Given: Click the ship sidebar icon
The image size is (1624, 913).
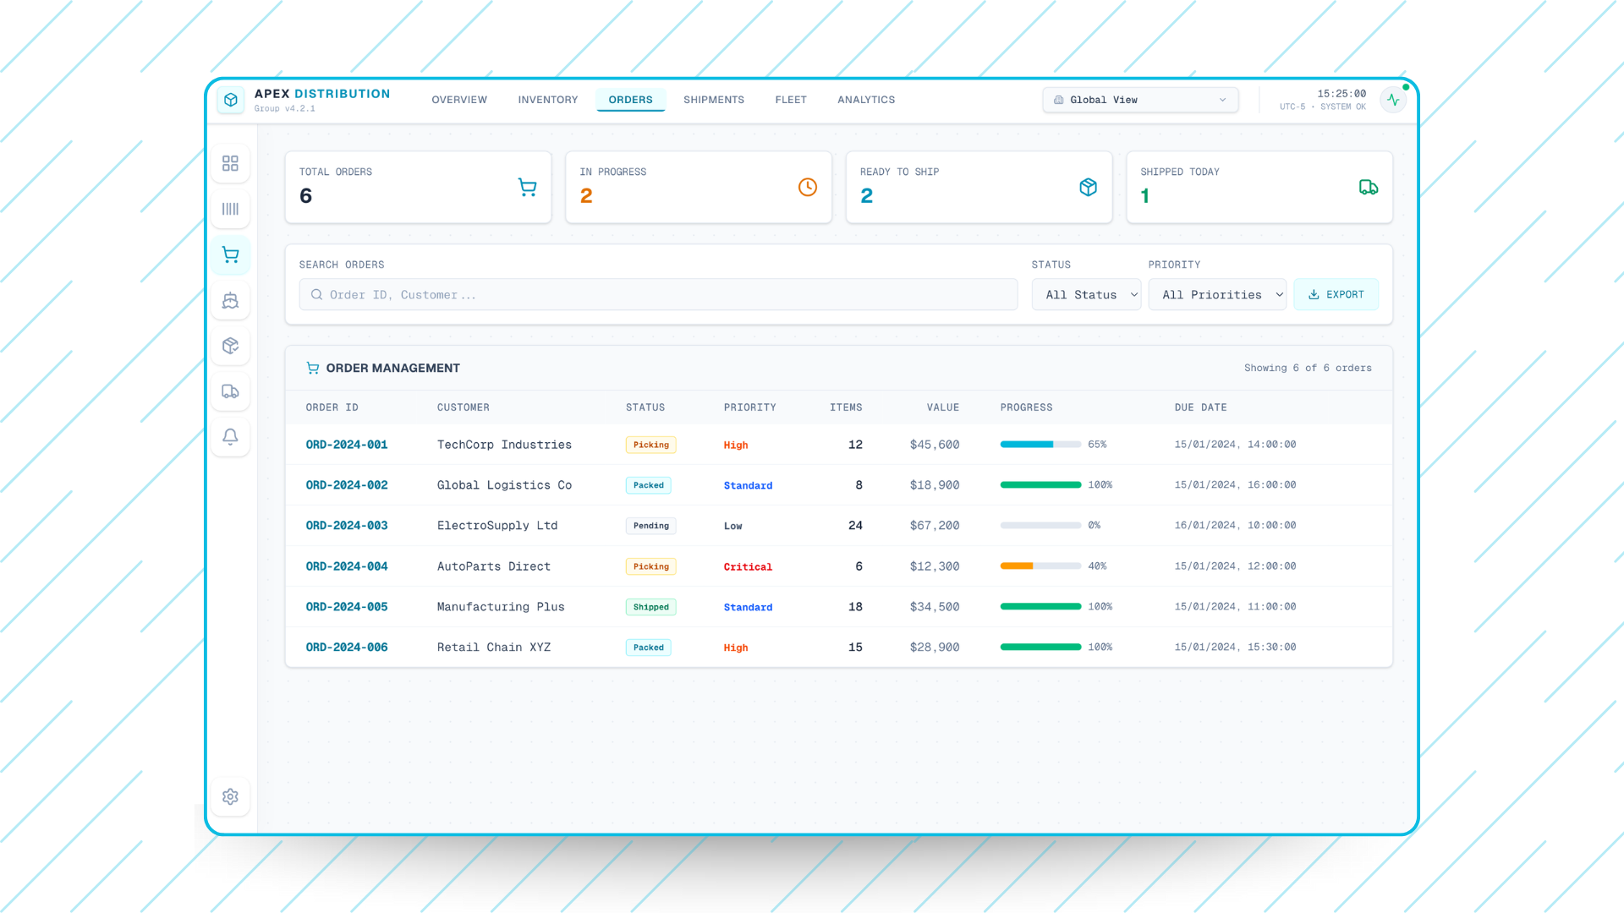Looking at the screenshot, I should click(x=230, y=300).
